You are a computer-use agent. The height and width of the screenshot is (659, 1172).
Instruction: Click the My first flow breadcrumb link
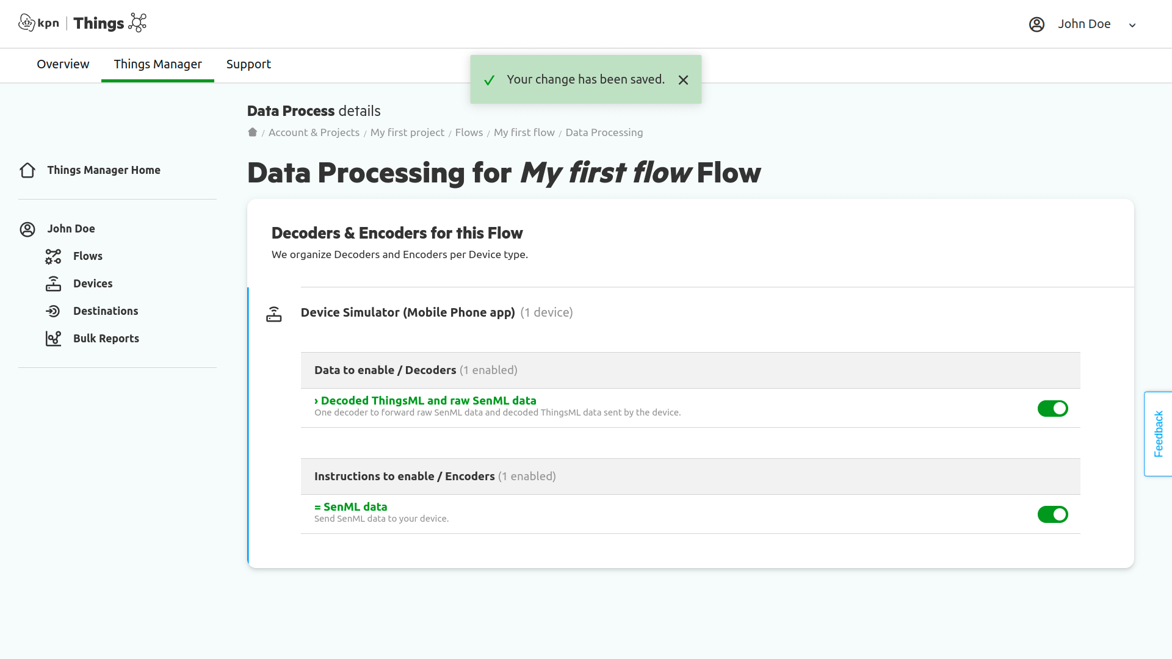[524, 132]
